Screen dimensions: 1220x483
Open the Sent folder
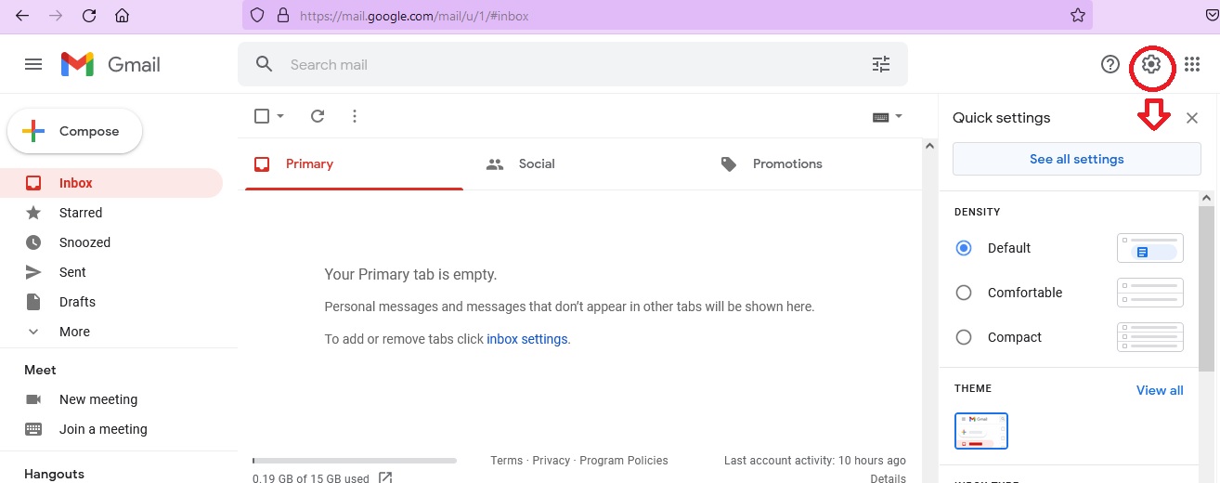click(111, 272)
